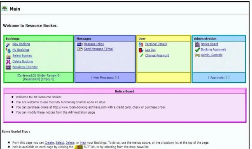252x149 pixels.
Task: Click the yellow question mark help button
Action: (x=78, y=147)
